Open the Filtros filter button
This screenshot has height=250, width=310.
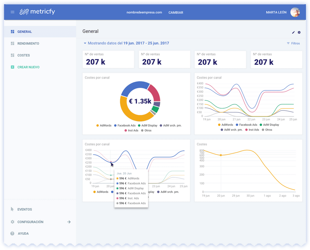(x=293, y=43)
